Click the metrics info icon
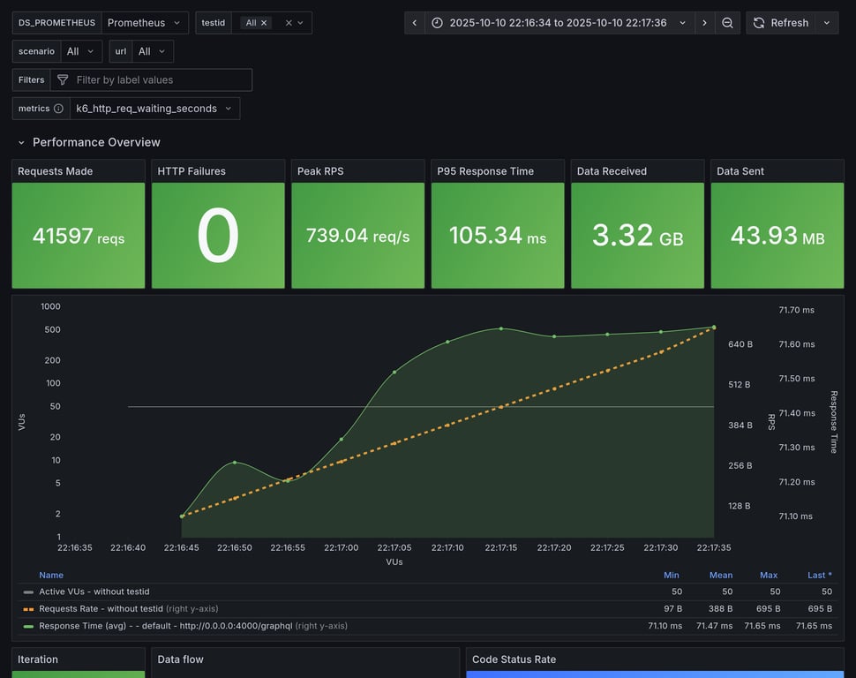This screenshot has height=678, width=856. pos(58,109)
